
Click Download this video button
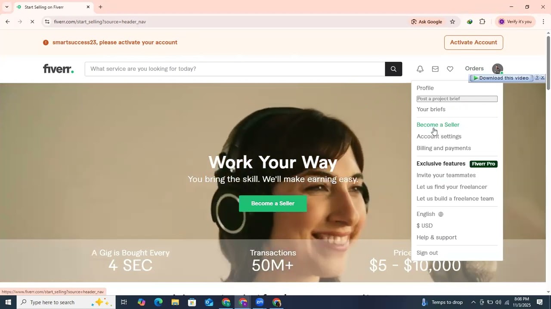point(501,78)
